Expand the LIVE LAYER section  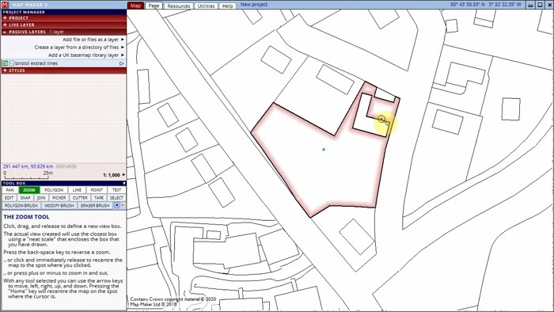[x=63, y=25]
